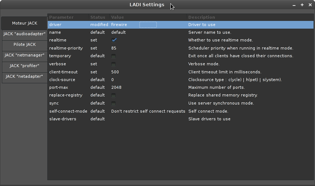Select the Pilote JACK tab
The width and height of the screenshot is (315, 186).
click(25, 44)
